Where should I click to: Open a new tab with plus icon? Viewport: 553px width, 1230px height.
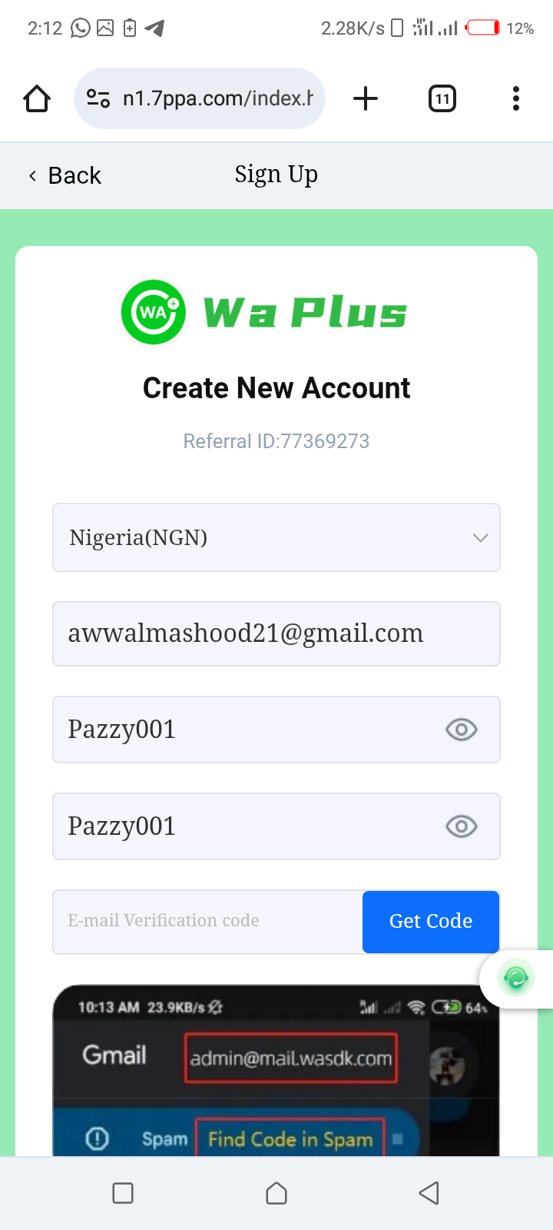366,98
